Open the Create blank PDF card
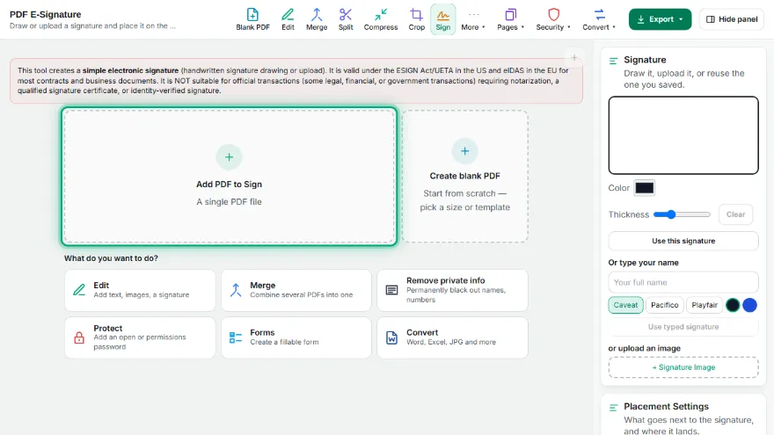Viewport: 774px width, 435px height. coord(464,176)
